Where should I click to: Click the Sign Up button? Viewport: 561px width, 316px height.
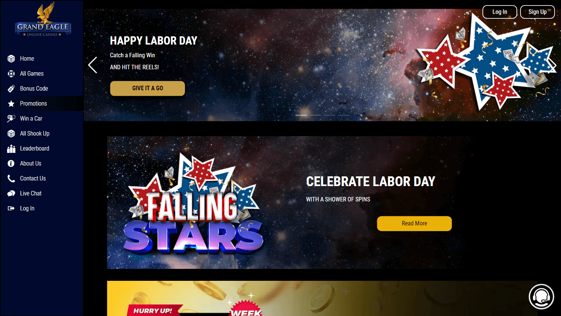pyautogui.click(x=537, y=12)
